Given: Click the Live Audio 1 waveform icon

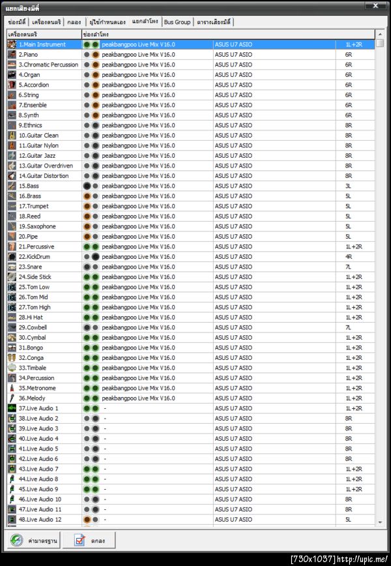Looking at the screenshot, I should tap(12, 408).
